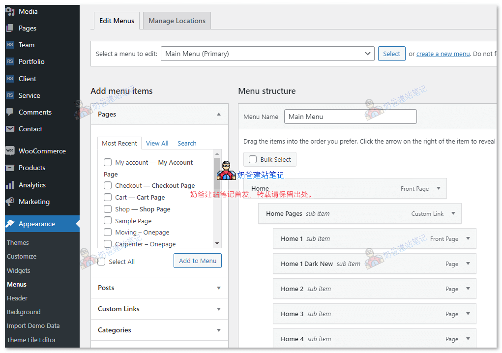Switch to the Manage Locations tab

click(x=177, y=21)
